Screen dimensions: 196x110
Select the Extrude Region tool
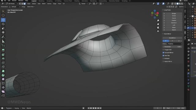tap(3, 50)
